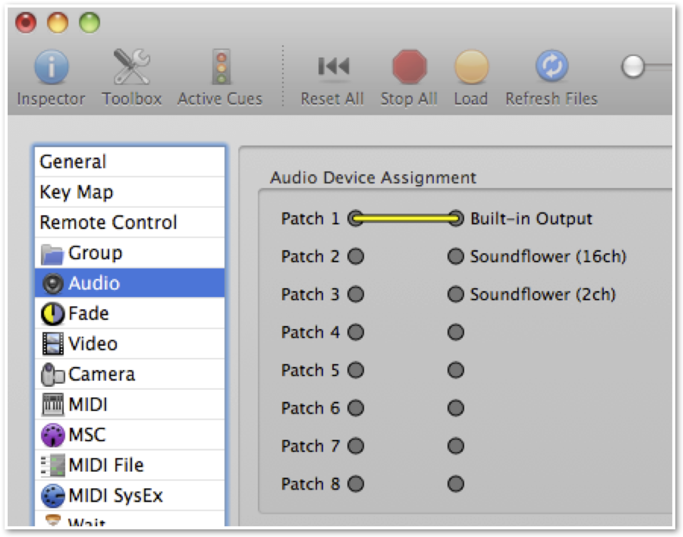The height and width of the screenshot is (537, 683).
Task: Click the Patch 3 connector circle
Action: point(356,294)
